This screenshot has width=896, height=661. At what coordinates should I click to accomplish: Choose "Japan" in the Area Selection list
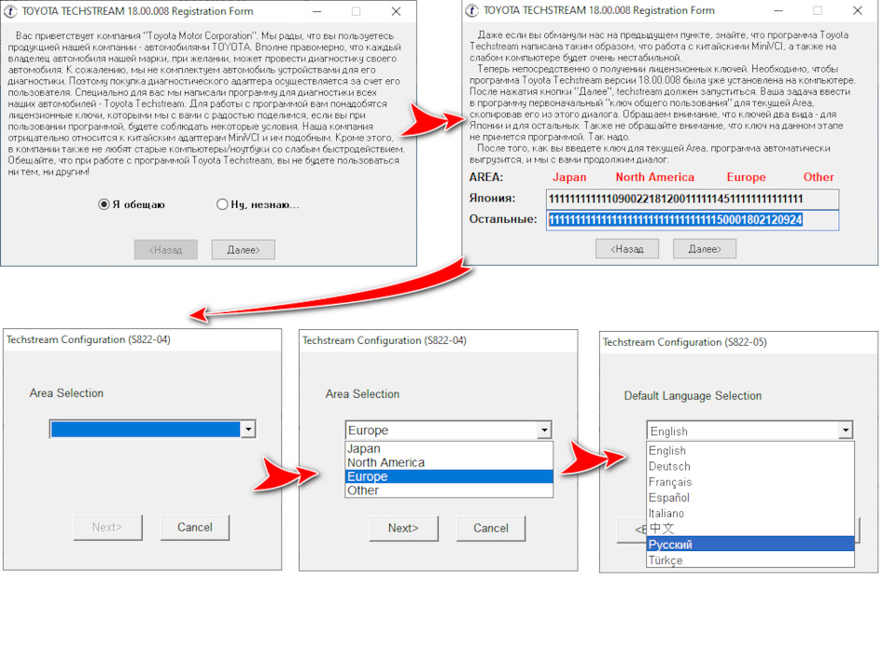click(x=449, y=448)
